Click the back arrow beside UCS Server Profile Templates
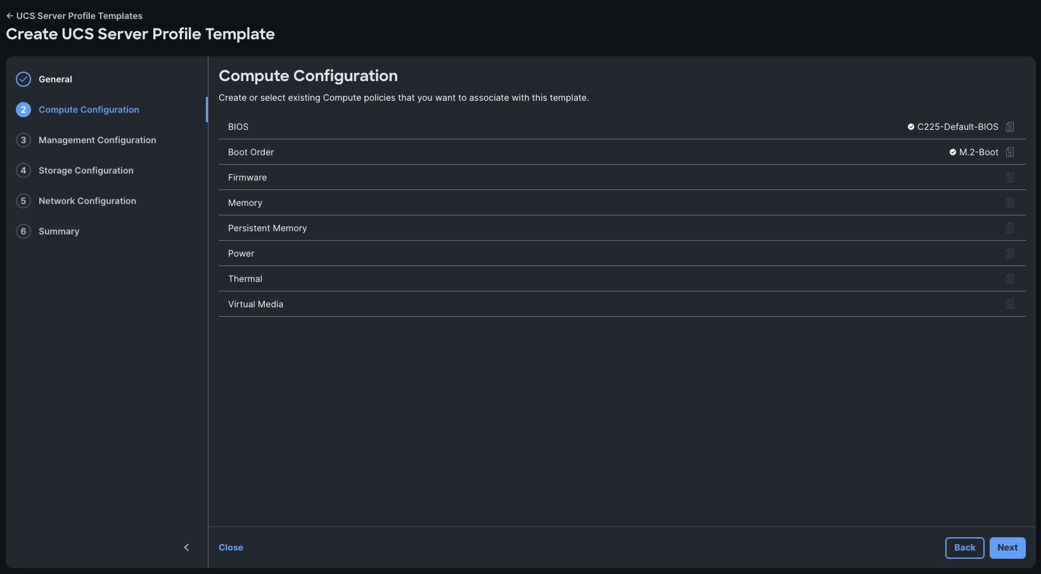The image size is (1041, 574). pyautogui.click(x=9, y=15)
